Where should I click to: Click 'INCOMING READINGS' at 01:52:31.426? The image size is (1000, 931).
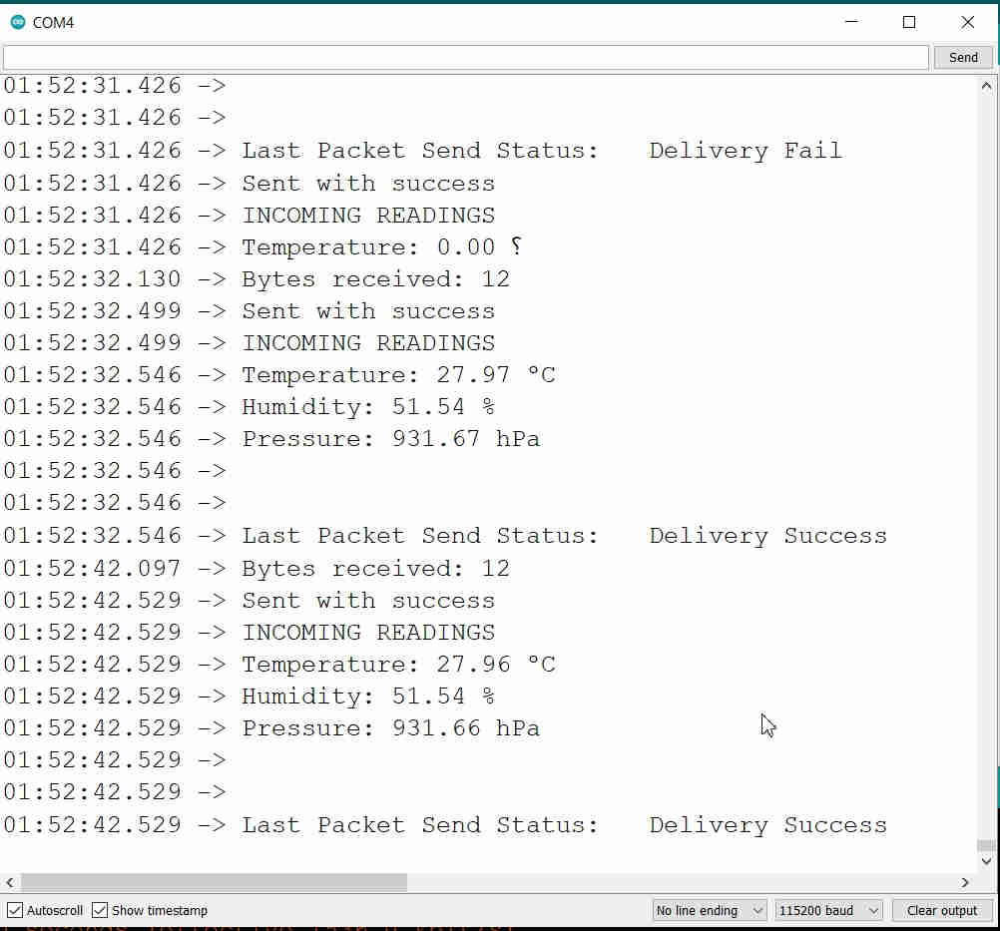368,216
